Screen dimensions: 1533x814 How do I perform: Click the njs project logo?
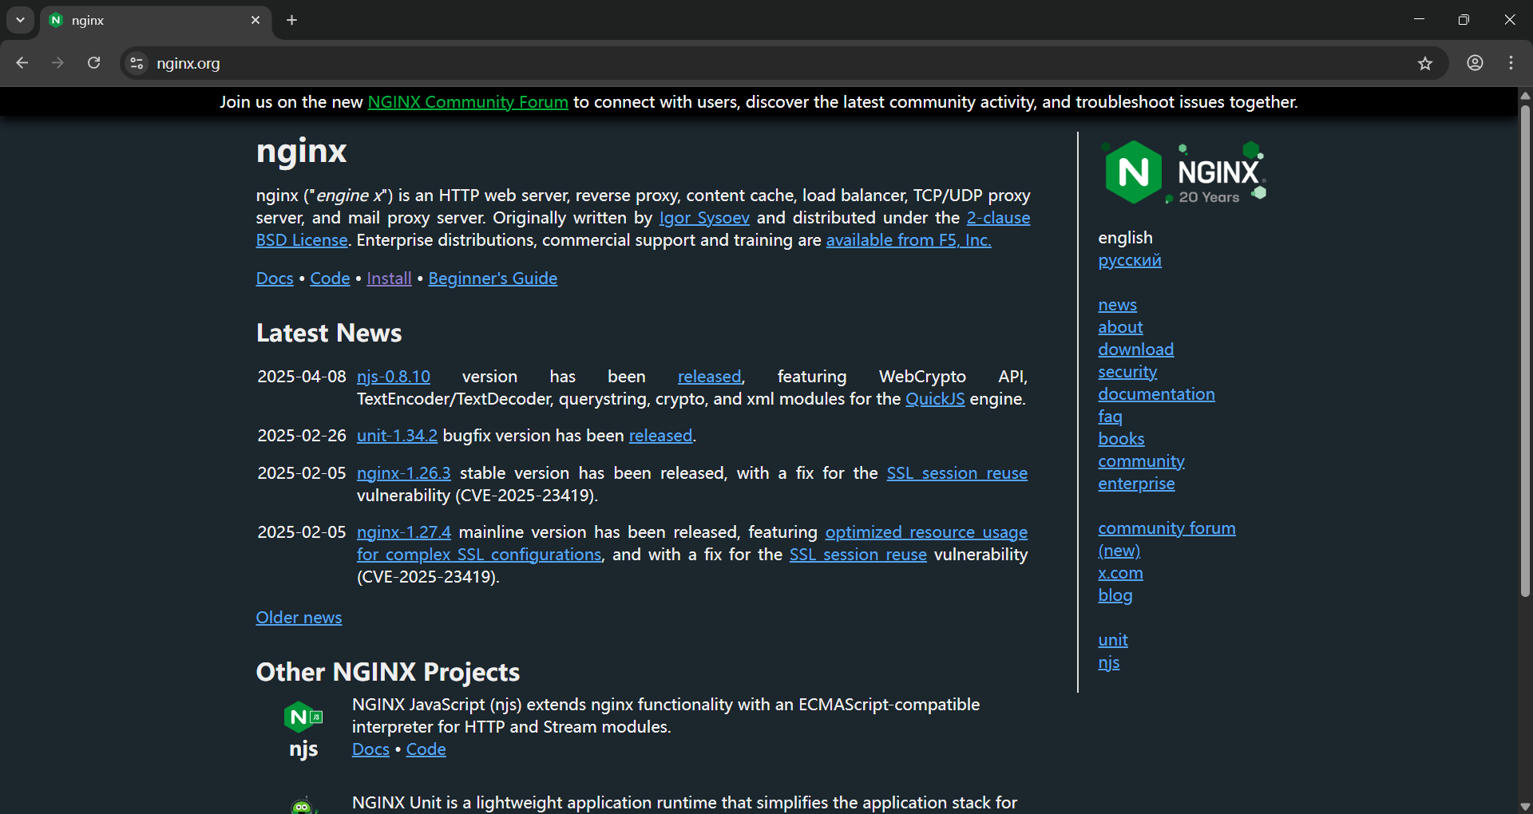click(x=303, y=729)
